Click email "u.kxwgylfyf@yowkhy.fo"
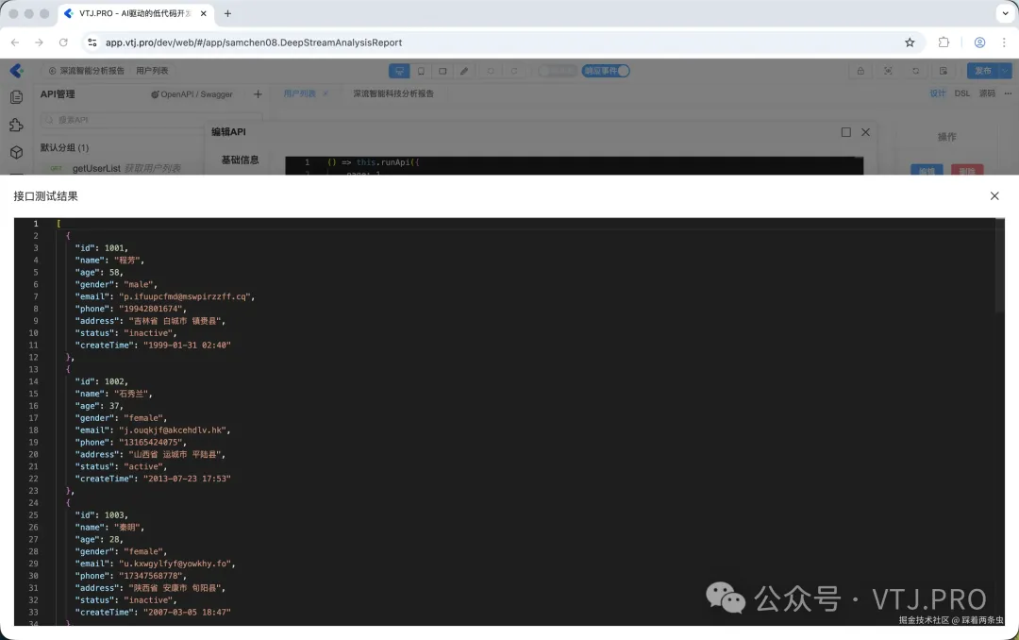 175,564
